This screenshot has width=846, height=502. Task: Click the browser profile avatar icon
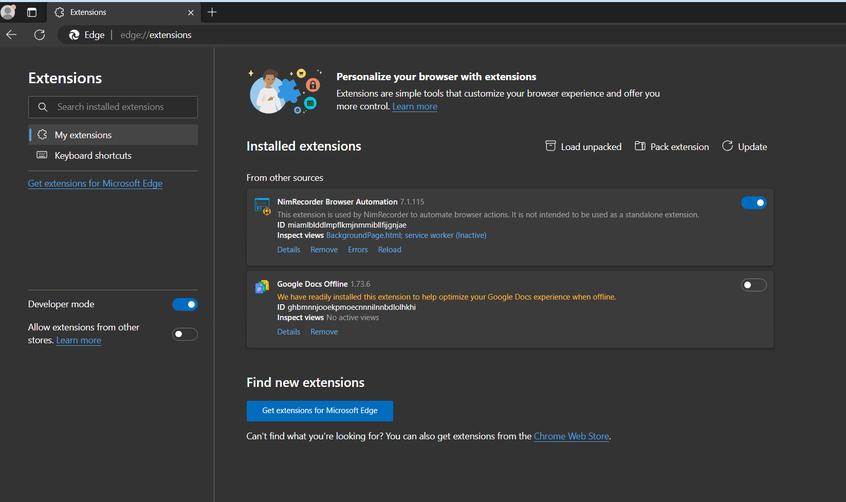(8, 12)
